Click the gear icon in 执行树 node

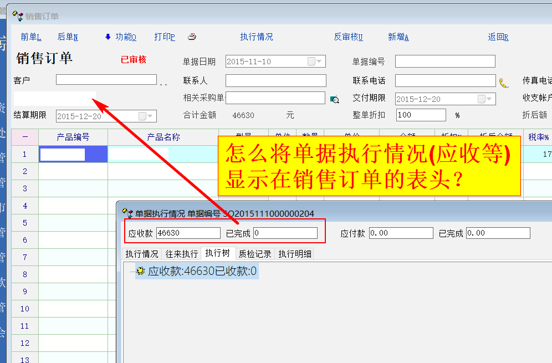(x=141, y=272)
